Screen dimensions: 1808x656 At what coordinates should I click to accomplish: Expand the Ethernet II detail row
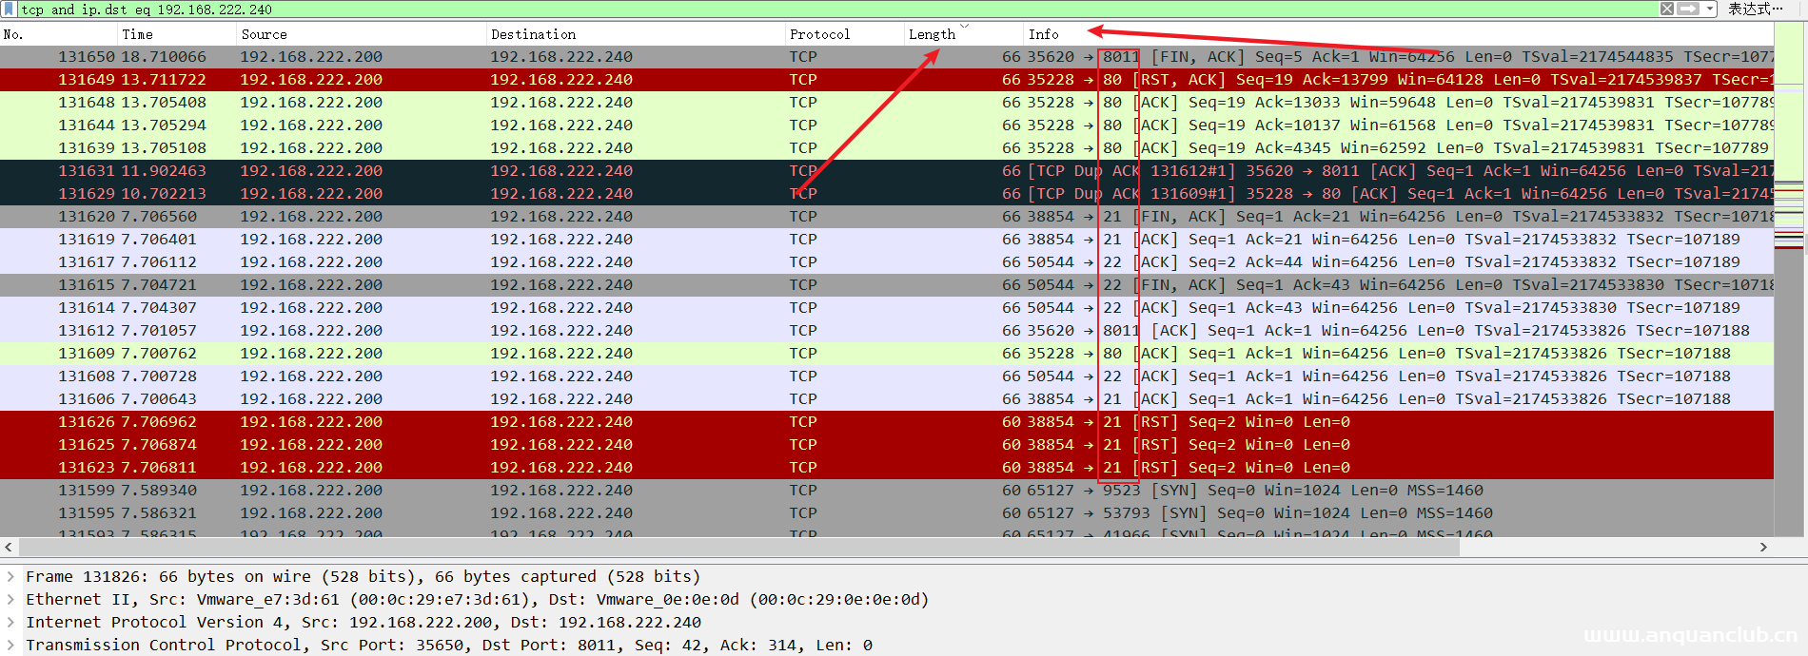coord(10,599)
